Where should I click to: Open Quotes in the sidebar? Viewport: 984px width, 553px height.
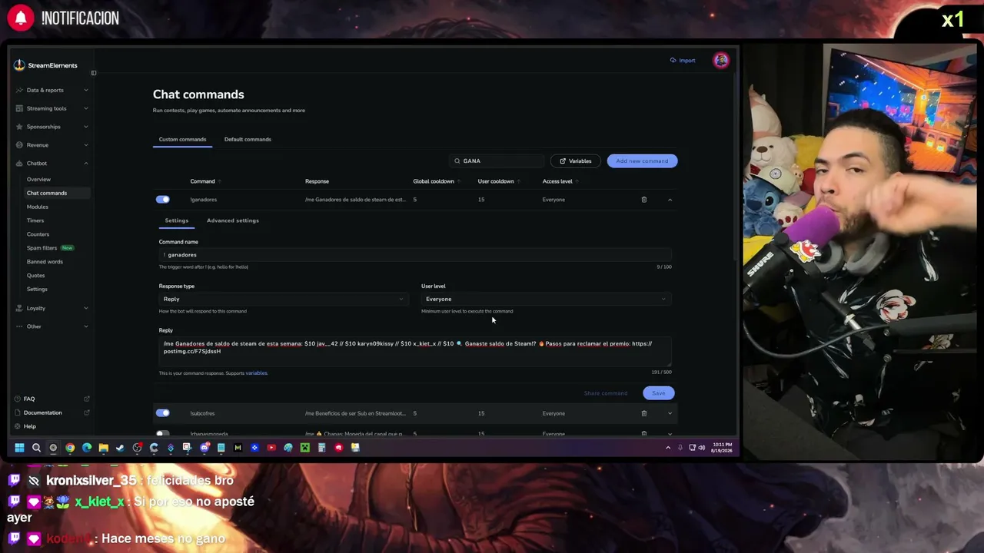(35, 276)
